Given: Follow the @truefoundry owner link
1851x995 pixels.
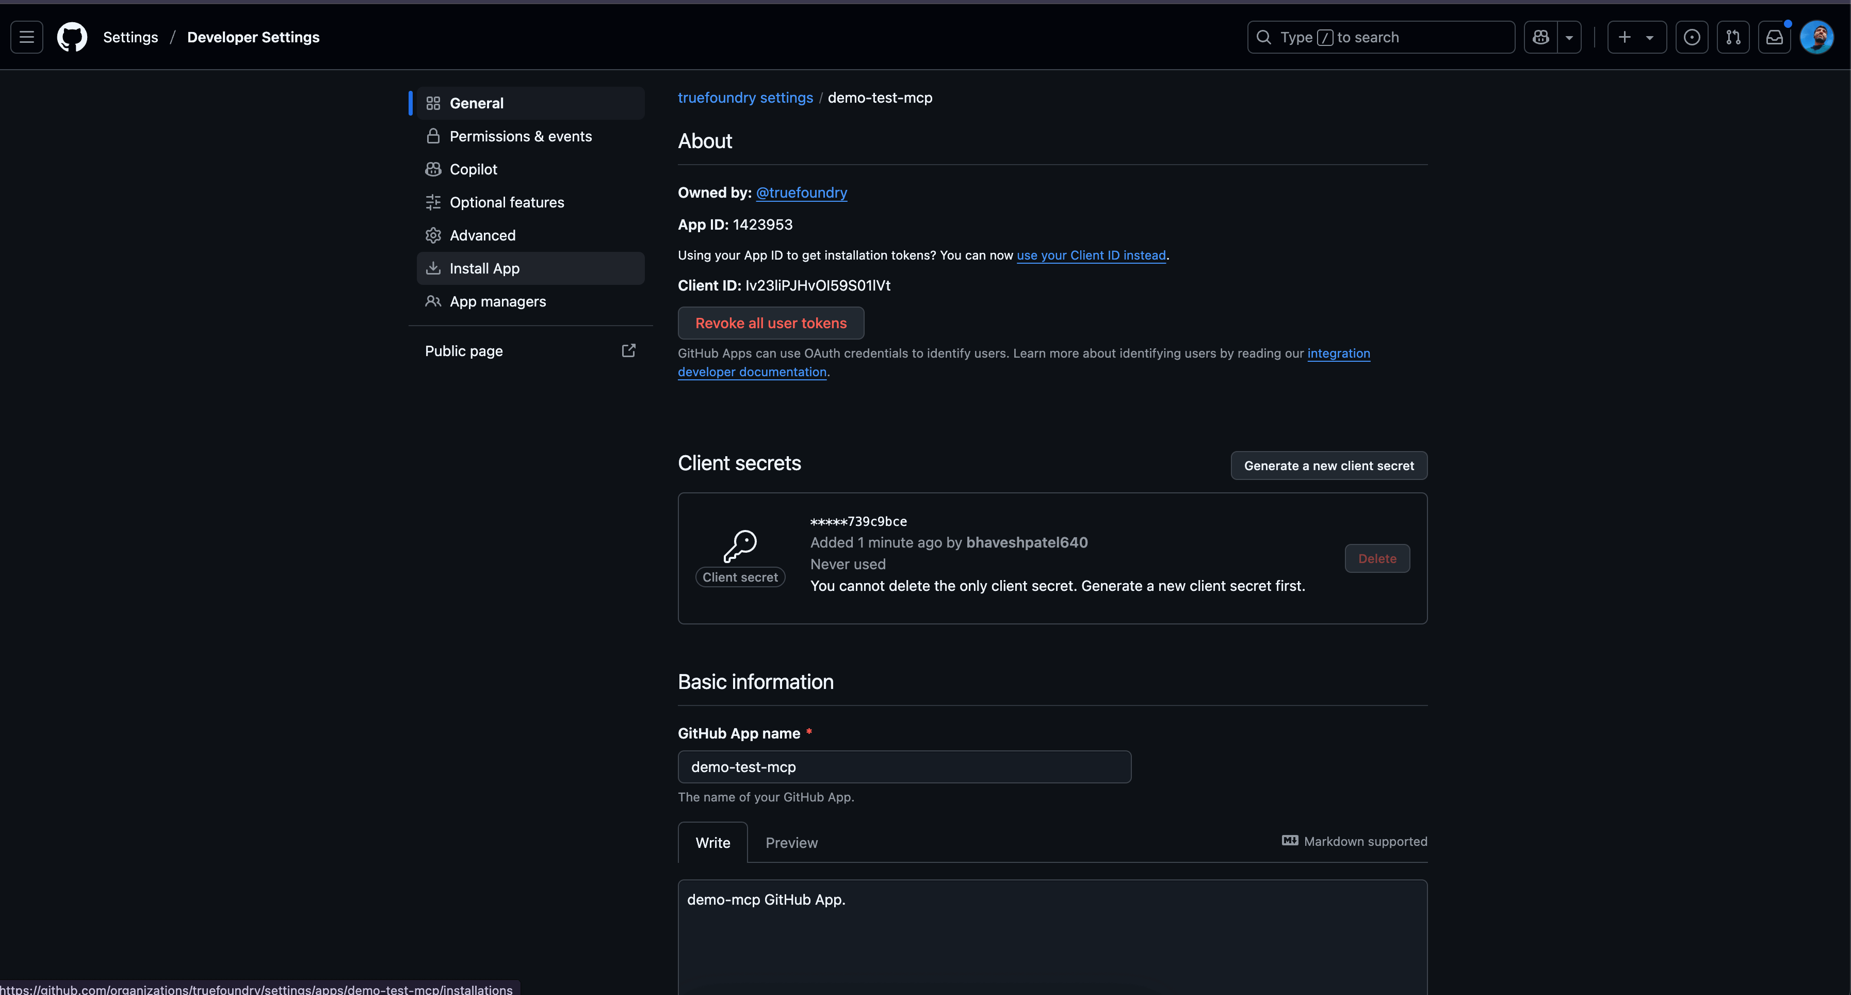Looking at the screenshot, I should (801, 192).
